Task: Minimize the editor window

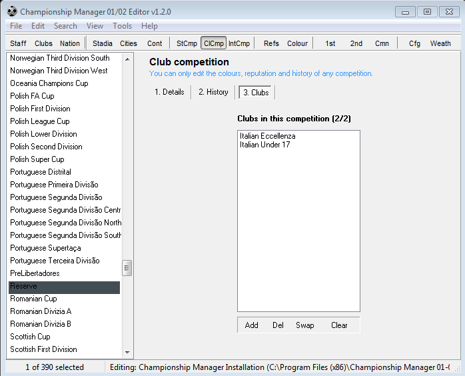Action: (x=405, y=12)
